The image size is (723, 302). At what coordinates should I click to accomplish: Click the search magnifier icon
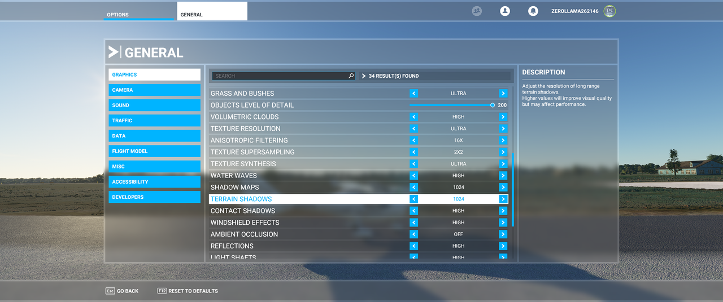click(x=351, y=75)
